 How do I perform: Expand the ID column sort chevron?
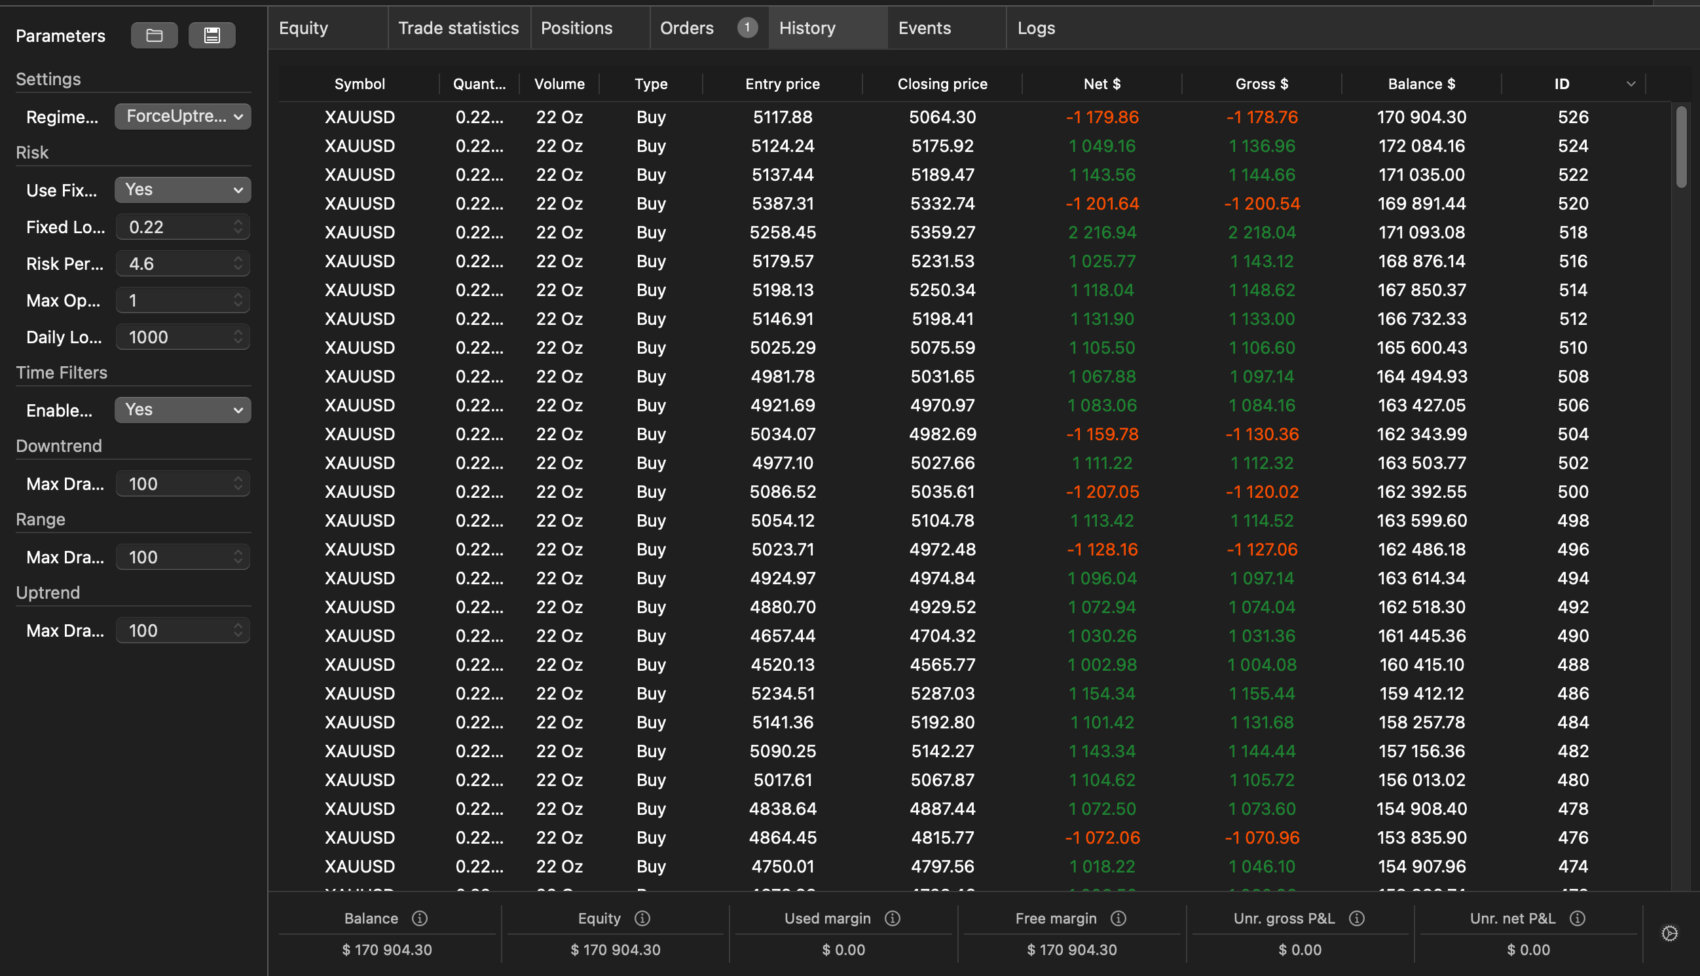point(1631,84)
